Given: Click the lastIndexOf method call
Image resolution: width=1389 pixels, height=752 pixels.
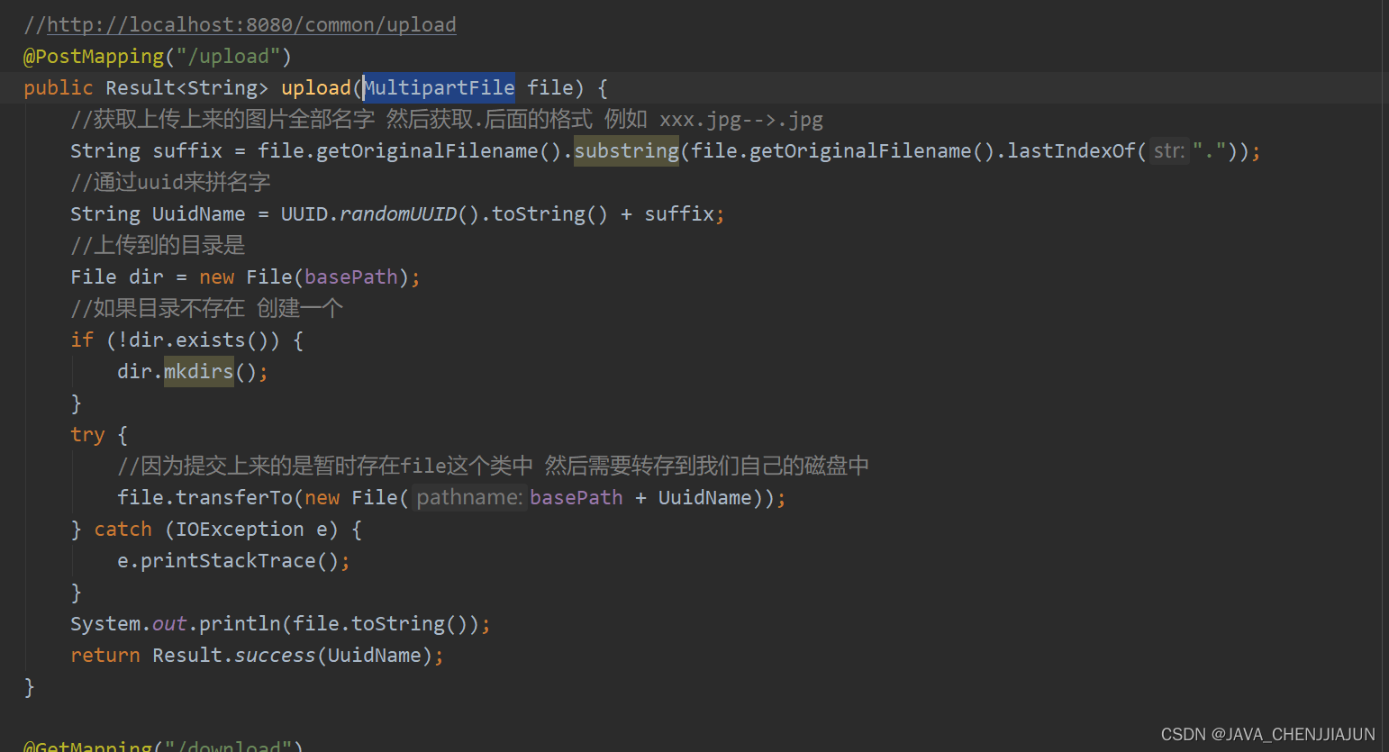Looking at the screenshot, I should coord(1071,150).
